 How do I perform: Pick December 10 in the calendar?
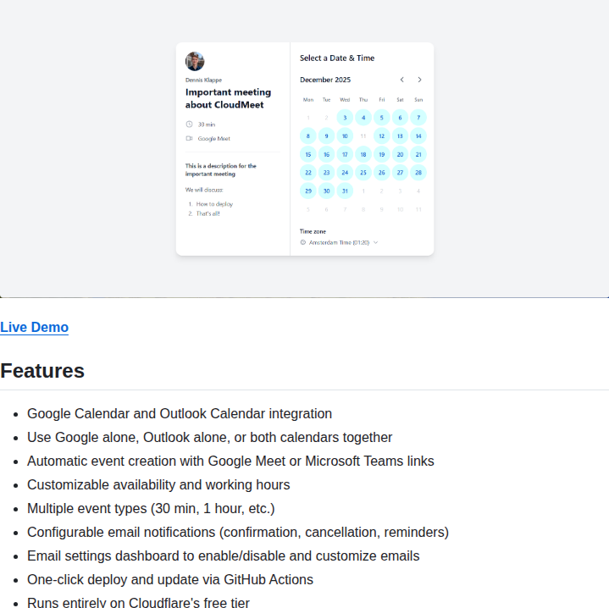pos(345,136)
